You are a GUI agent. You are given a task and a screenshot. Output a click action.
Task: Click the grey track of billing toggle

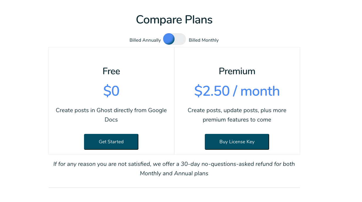(180, 39)
